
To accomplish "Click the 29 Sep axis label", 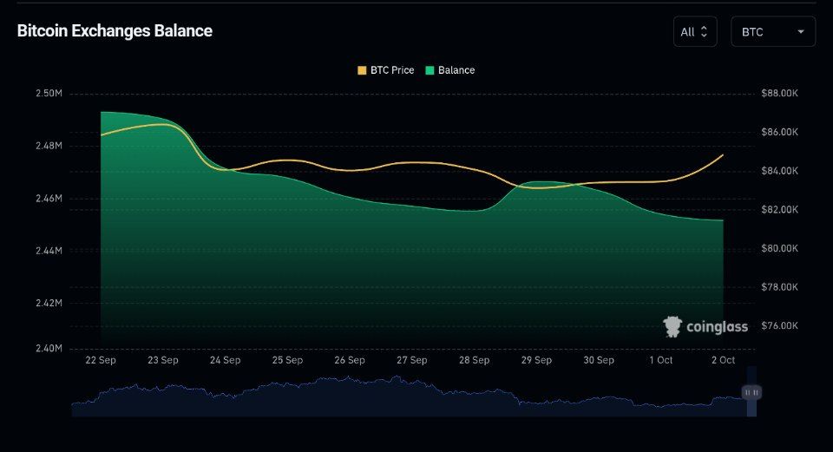I will (536, 360).
